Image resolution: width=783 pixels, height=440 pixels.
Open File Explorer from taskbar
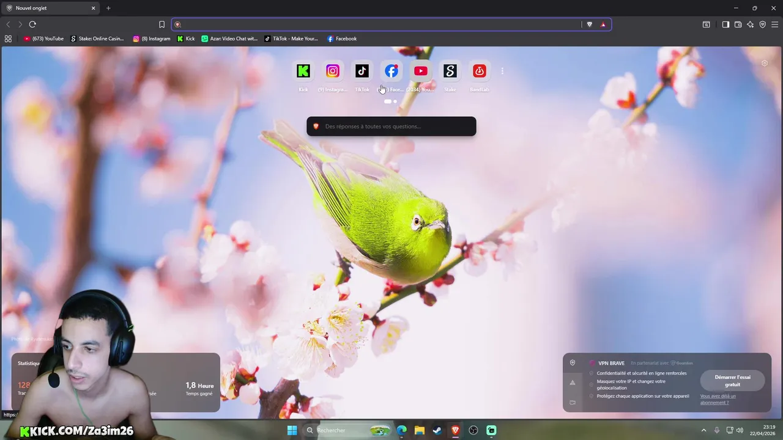pos(420,430)
